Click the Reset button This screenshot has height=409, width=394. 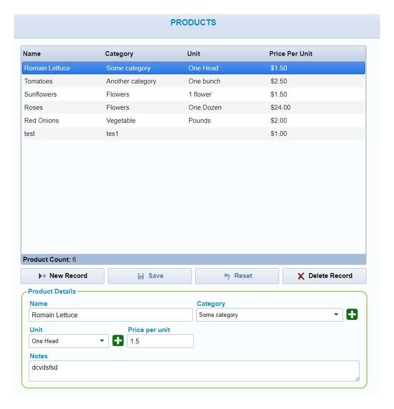pyautogui.click(x=237, y=276)
